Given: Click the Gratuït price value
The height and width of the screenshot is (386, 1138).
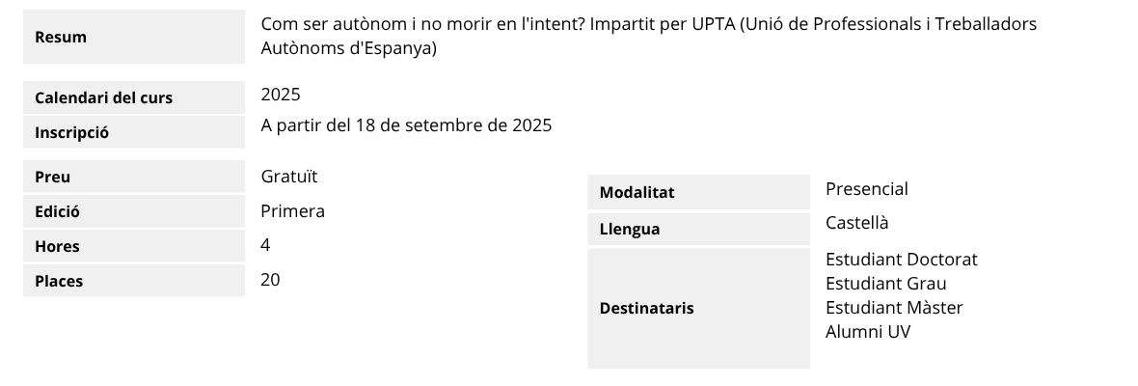Looking at the screenshot, I should [289, 177].
